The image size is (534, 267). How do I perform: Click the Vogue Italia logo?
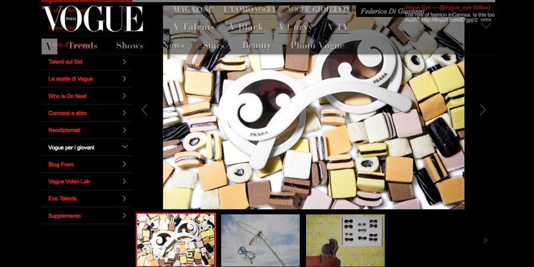(93, 19)
